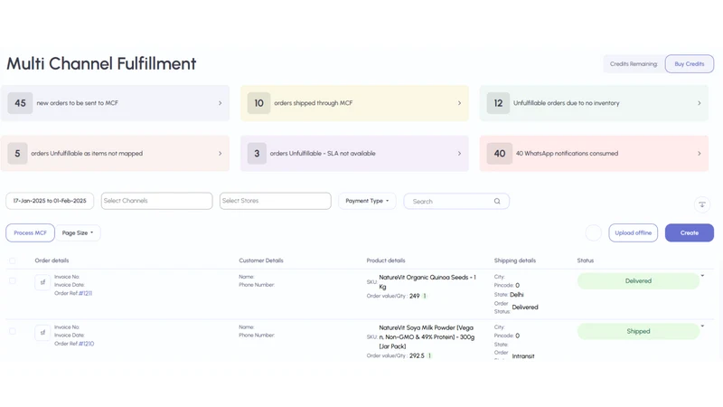The image size is (723, 407).
Task: Open the Page Size dropdown
Action: (78, 233)
